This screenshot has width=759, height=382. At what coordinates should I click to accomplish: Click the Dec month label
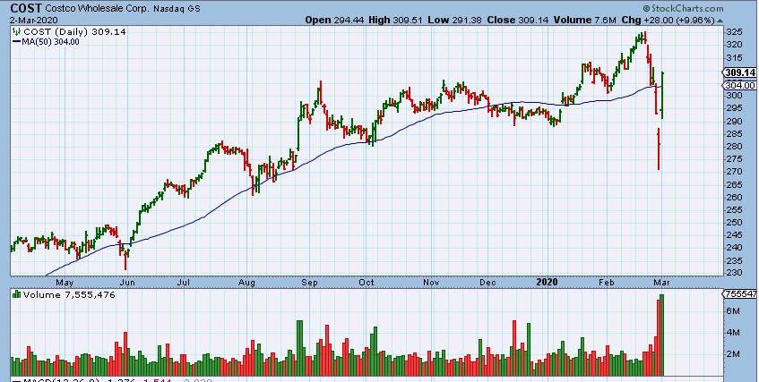(487, 282)
